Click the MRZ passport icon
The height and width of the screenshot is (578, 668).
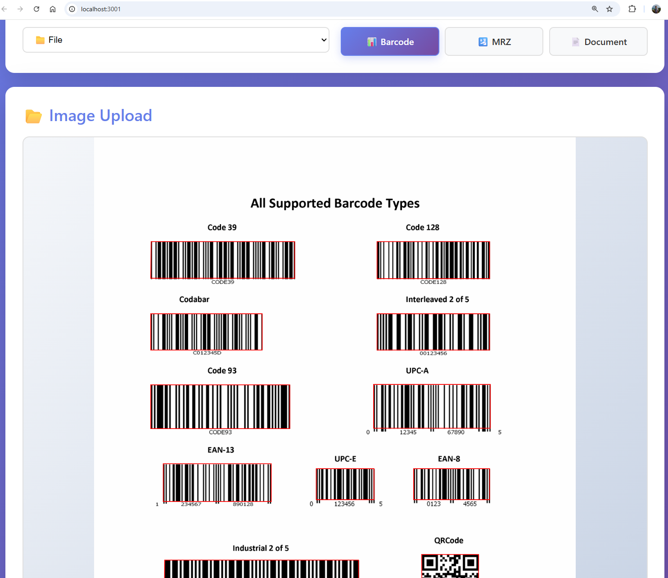tap(483, 41)
